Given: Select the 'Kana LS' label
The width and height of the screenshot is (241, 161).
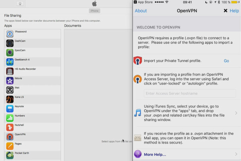Looking at the screenshot, I should coord(19,97).
